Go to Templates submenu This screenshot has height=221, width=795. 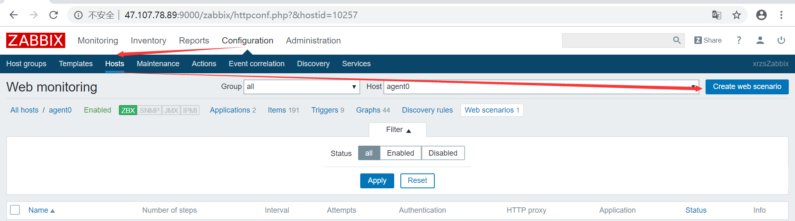[x=76, y=64]
